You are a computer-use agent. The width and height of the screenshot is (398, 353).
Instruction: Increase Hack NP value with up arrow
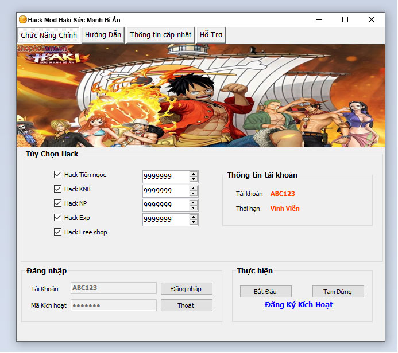coord(194,203)
